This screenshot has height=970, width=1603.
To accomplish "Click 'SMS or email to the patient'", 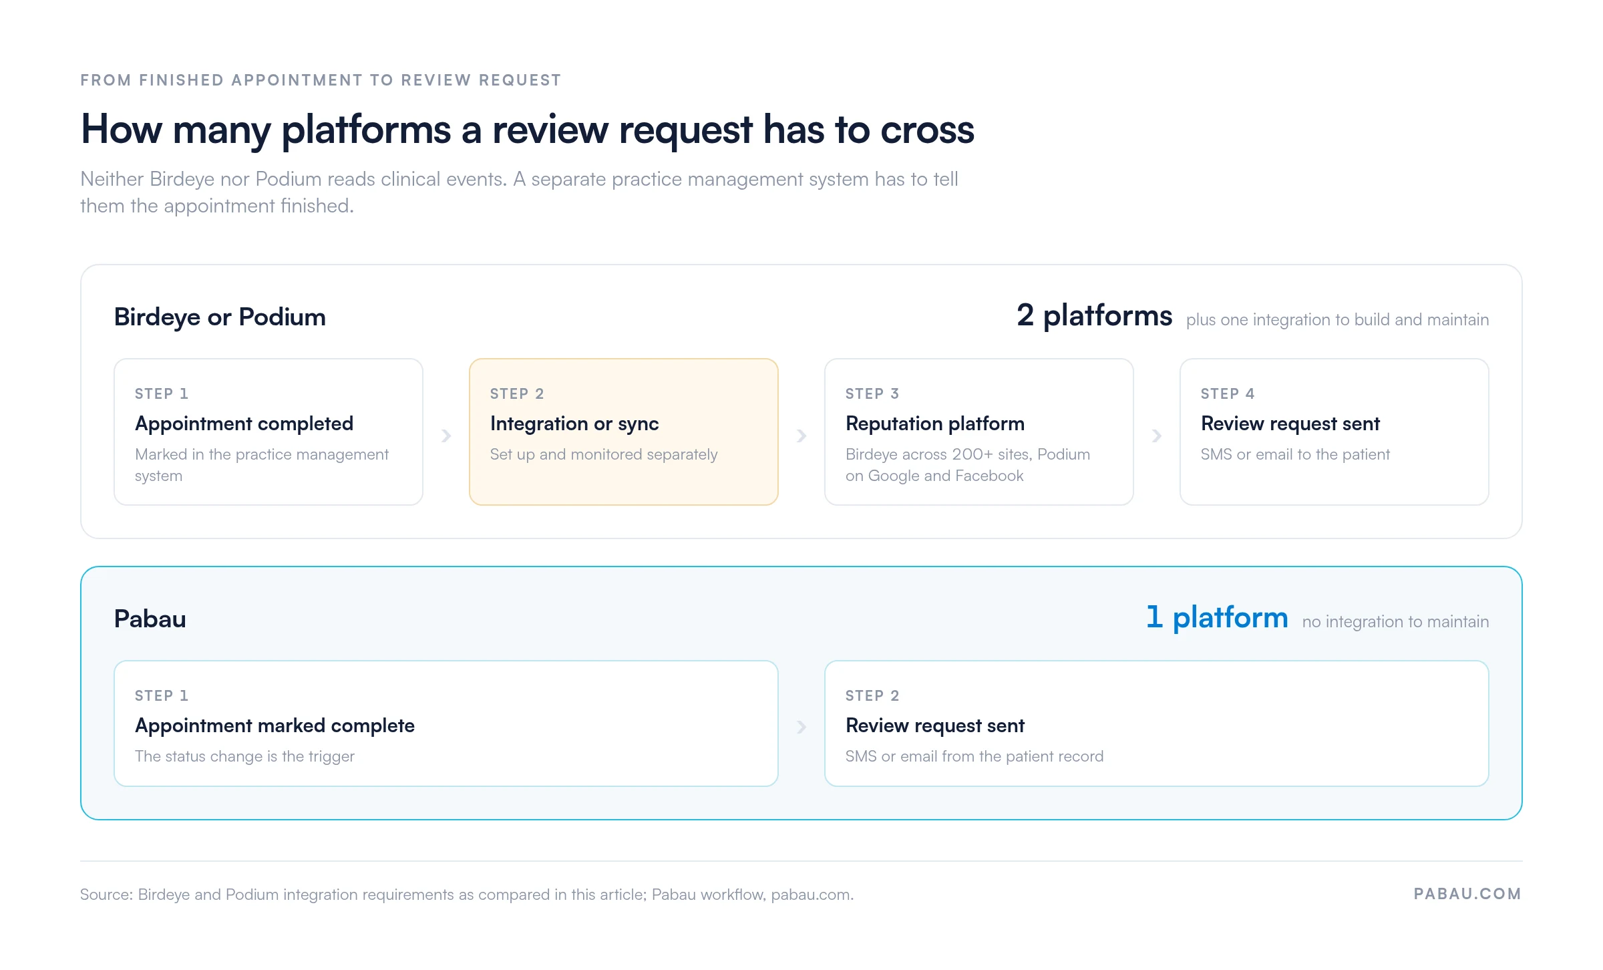I will (x=1294, y=454).
